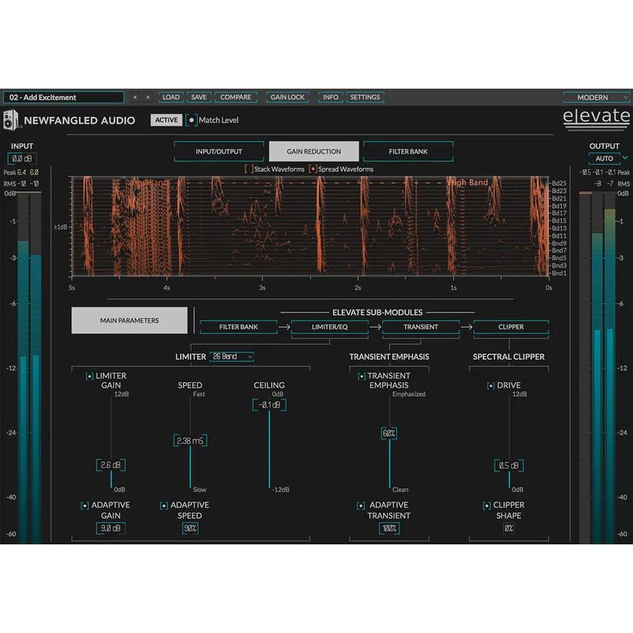This screenshot has width=633, height=633.
Task: Click the GAIN LOCK control
Action: pyautogui.click(x=286, y=97)
